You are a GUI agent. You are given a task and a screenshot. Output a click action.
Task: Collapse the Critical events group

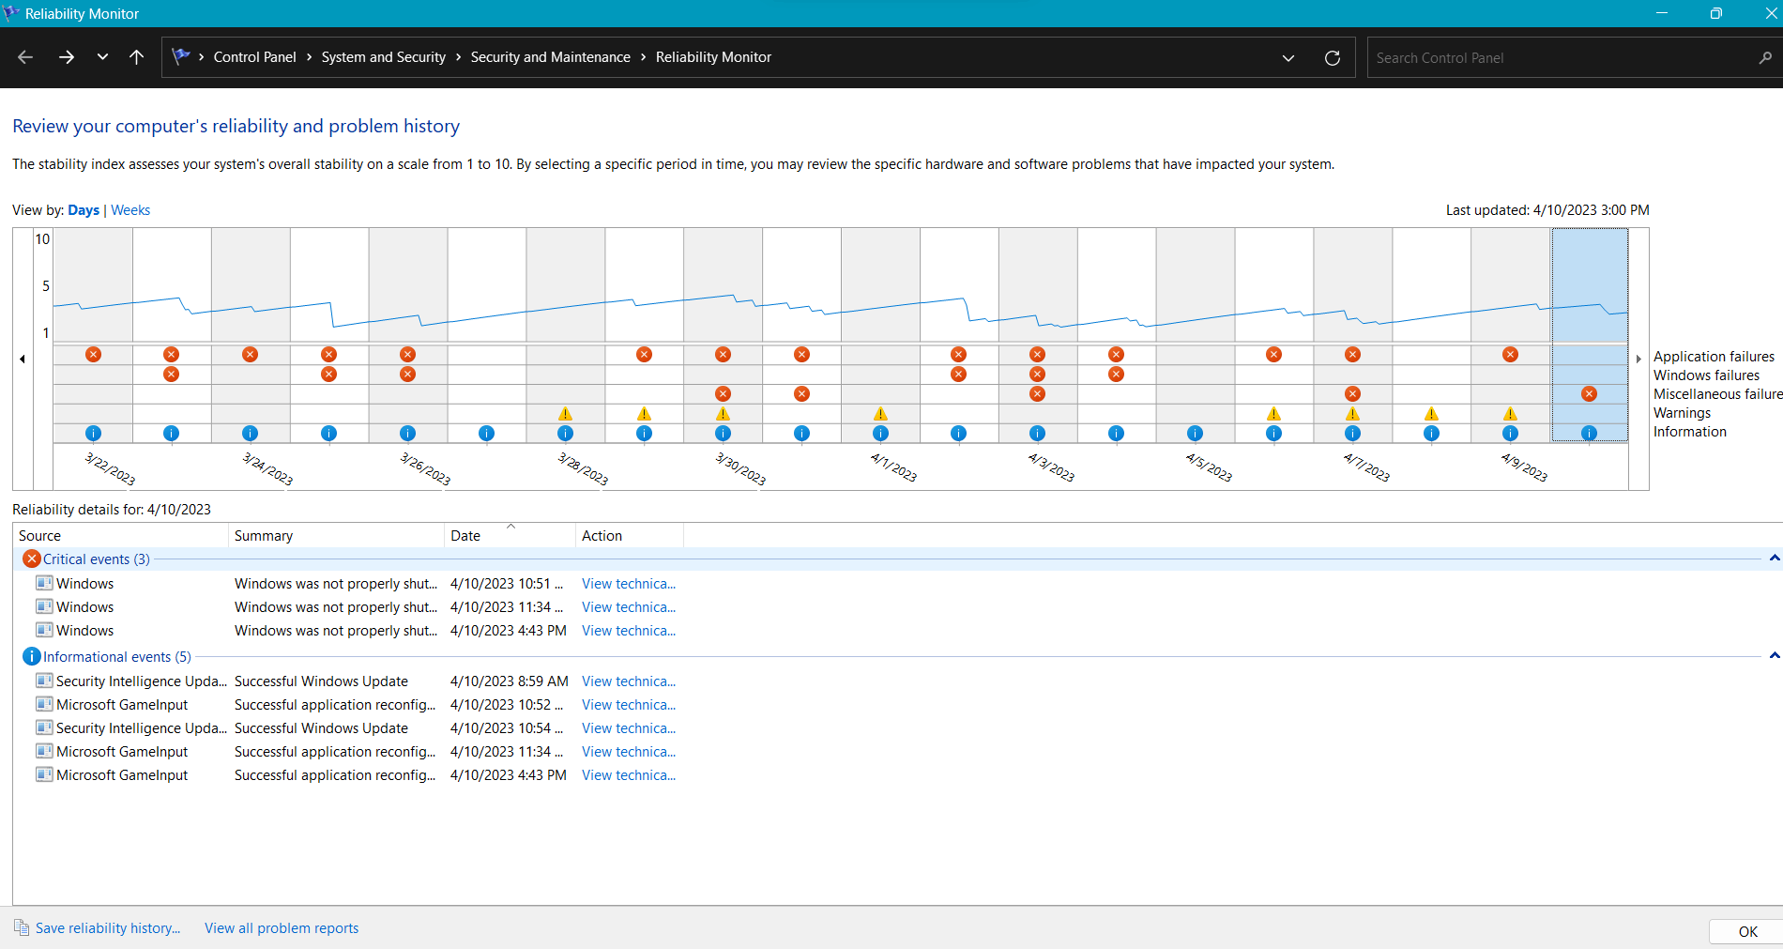(x=1774, y=559)
